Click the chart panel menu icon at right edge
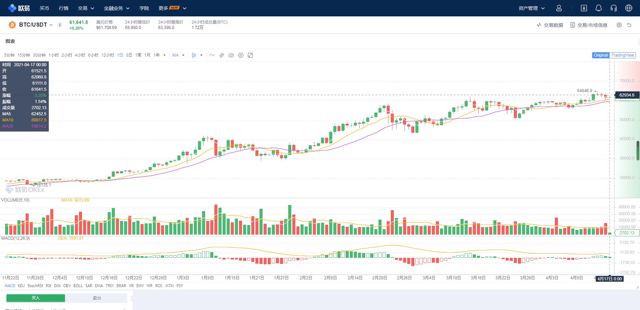 638,42
